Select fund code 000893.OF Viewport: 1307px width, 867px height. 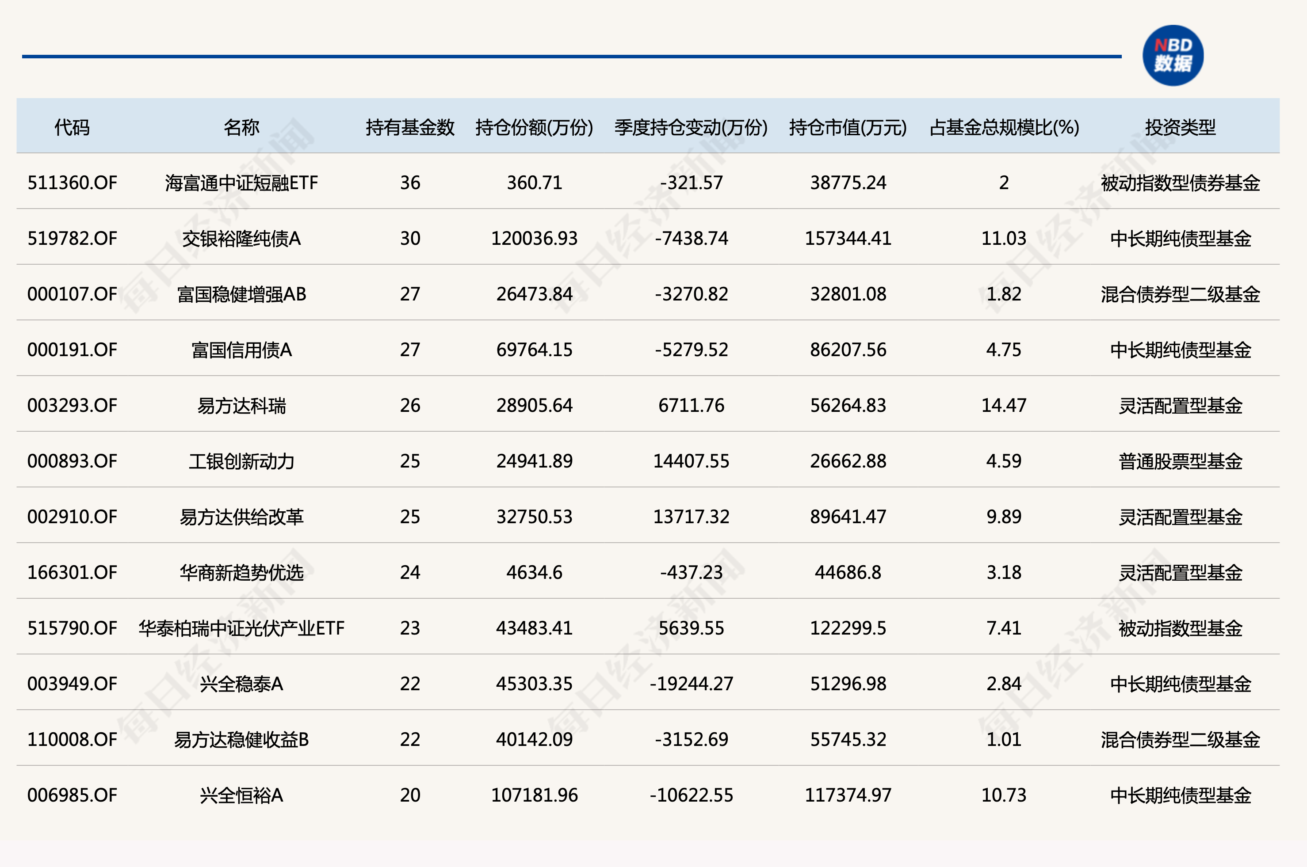(x=73, y=461)
